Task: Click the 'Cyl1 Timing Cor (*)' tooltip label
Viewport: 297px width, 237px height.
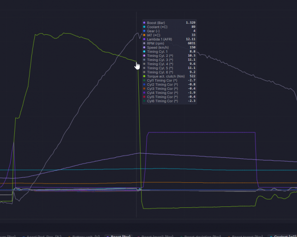Action: pos(162,81)
